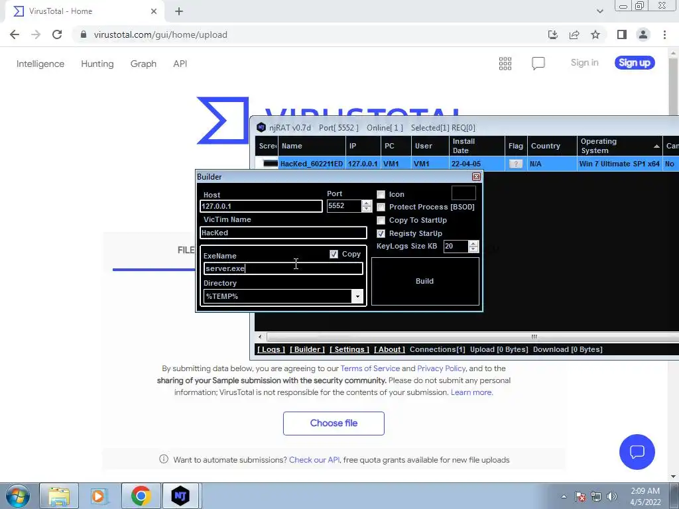Open the Chrome profile avatar
Viewport: 679px width, 509px height.
click(x=643, y=34)
